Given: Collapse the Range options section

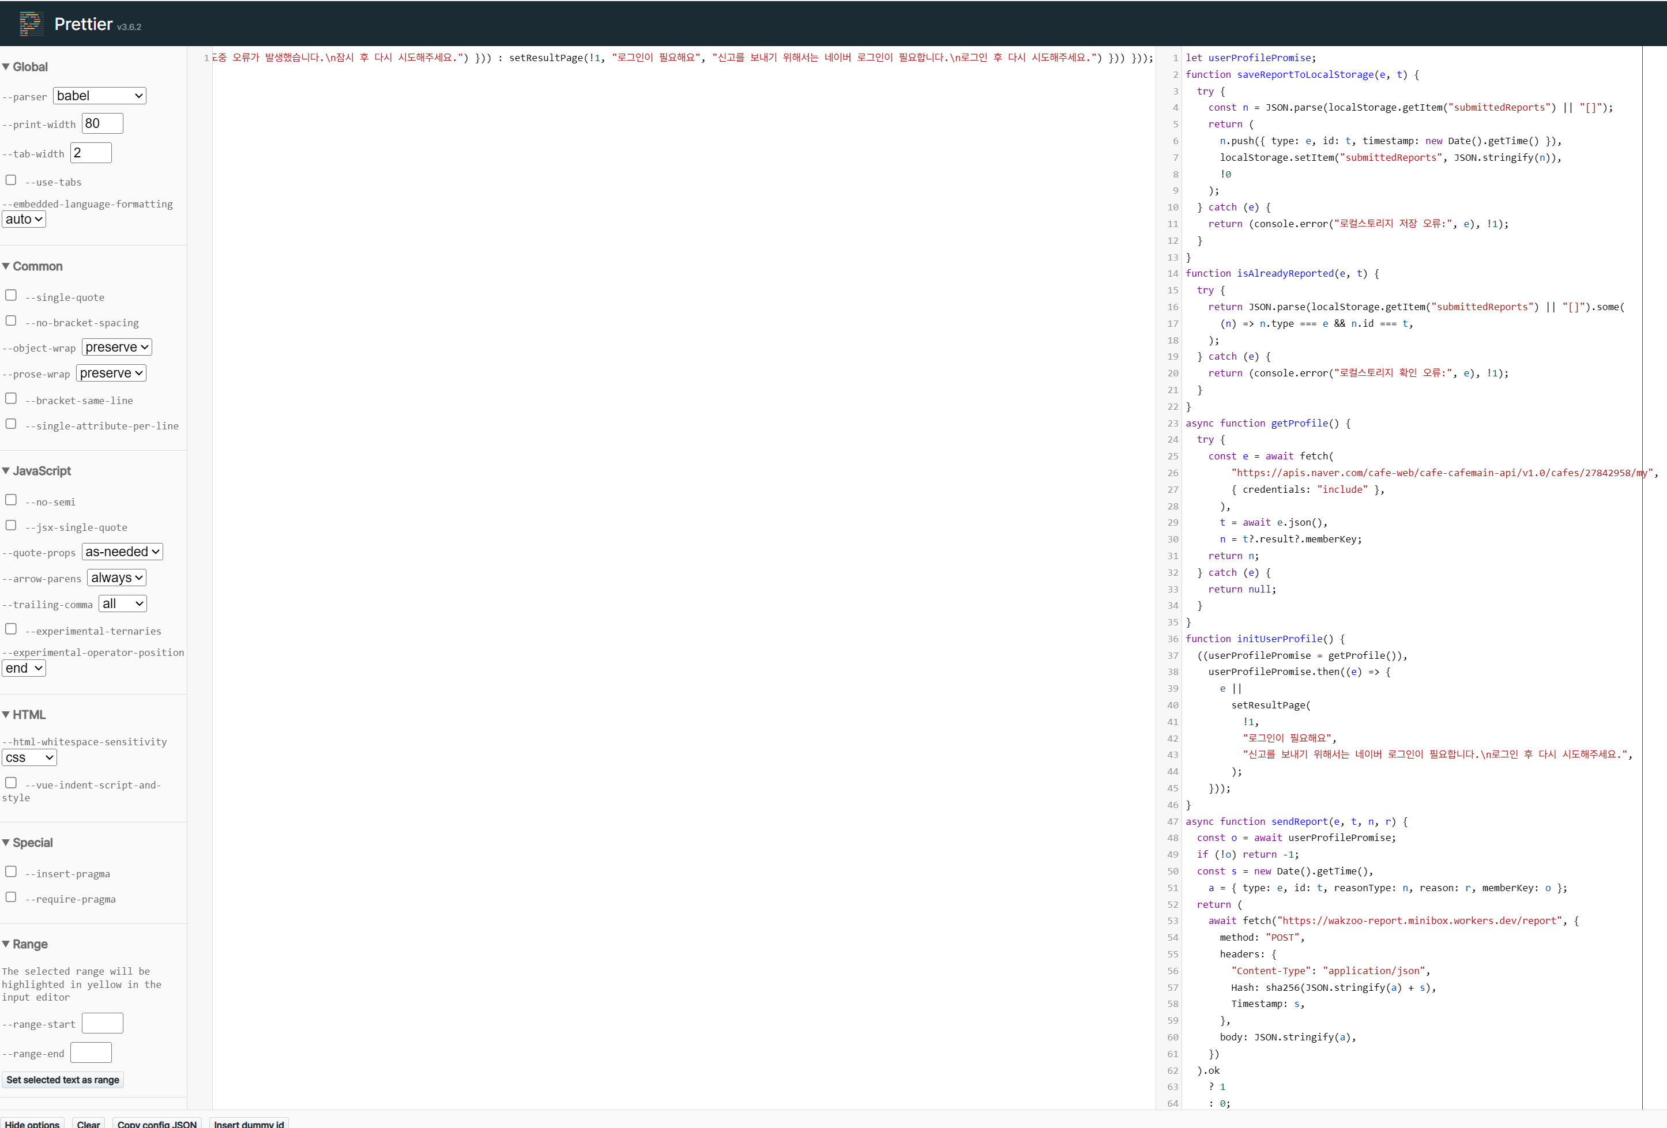Looking at the screenshot, I should [x=25, y=945].
